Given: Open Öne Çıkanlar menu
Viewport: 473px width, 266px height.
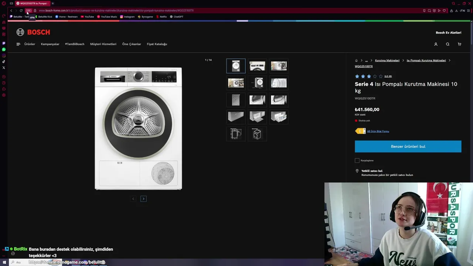Looking at the screenshot, I should point(132,44).
